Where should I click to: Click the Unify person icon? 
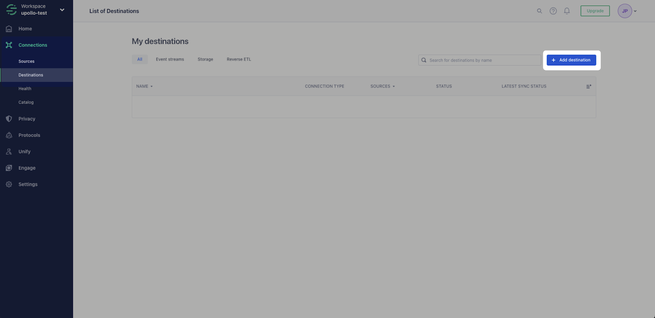tap(9, 151)
